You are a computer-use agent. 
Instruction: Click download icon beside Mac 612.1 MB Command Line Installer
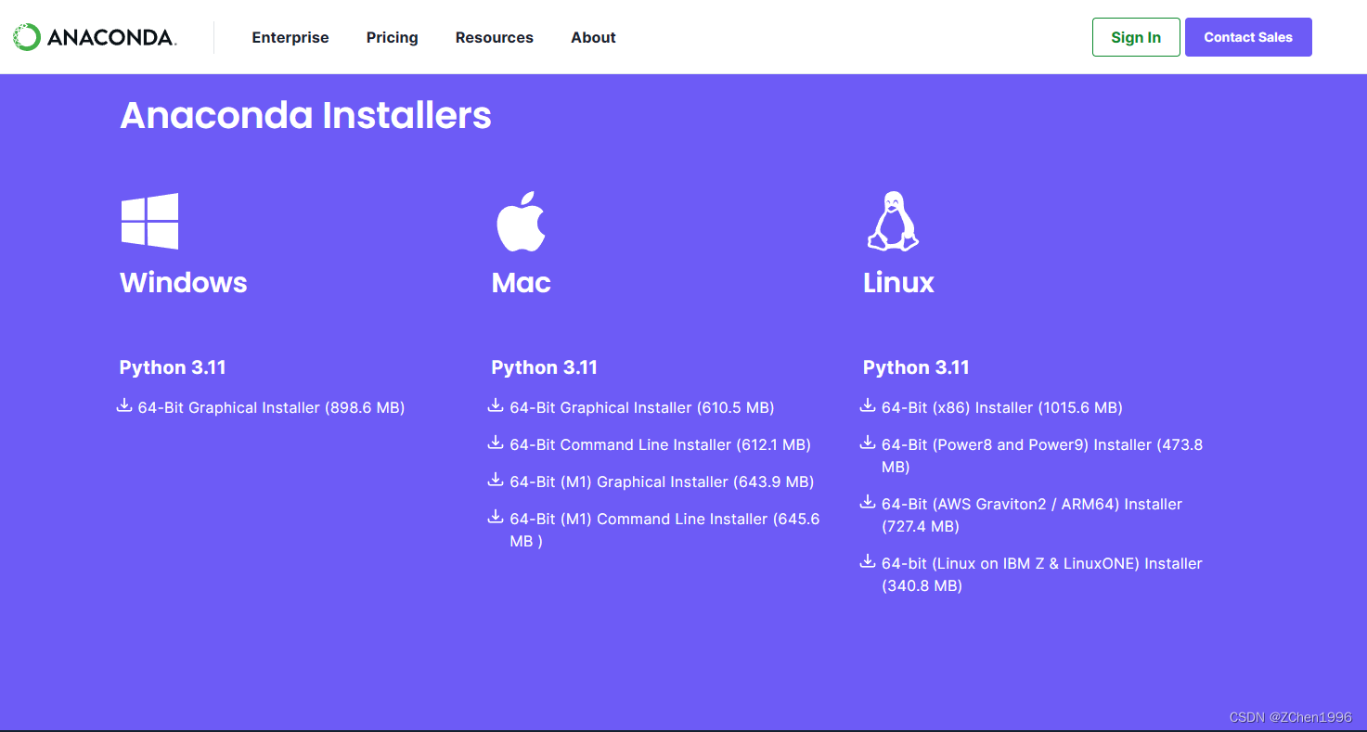[x=496, y=443]
